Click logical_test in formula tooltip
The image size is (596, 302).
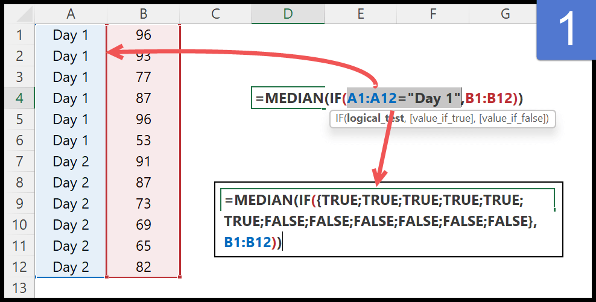pyautogui.click(x=374, y=119)
